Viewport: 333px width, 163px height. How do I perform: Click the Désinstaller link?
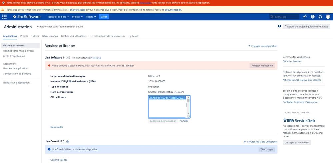[57, 127]
